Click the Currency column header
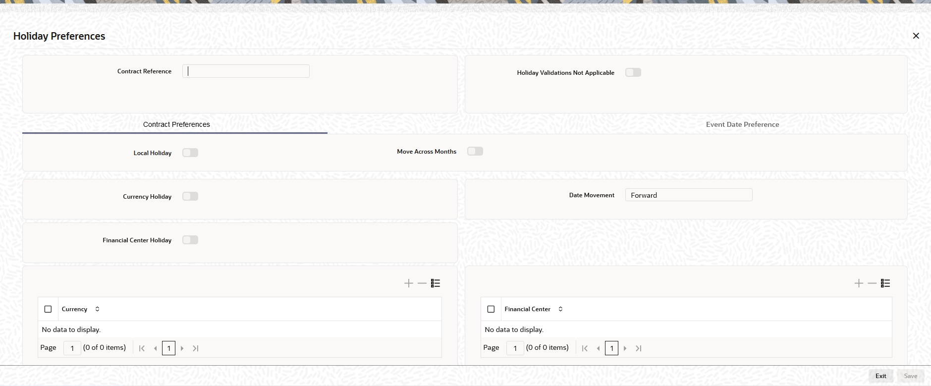Viewport: 931px width, 386px height. point(74,309)
